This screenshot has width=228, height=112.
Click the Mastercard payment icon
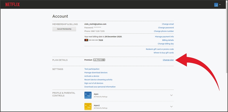[x=86, y=40]
